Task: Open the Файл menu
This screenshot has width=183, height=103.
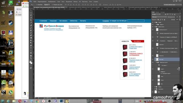Action: click(x=35, y=2)
